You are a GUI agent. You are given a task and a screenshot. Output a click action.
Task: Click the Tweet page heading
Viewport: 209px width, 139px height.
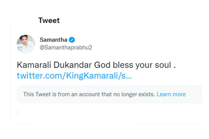pyautogui.click(x=49, y=21)
